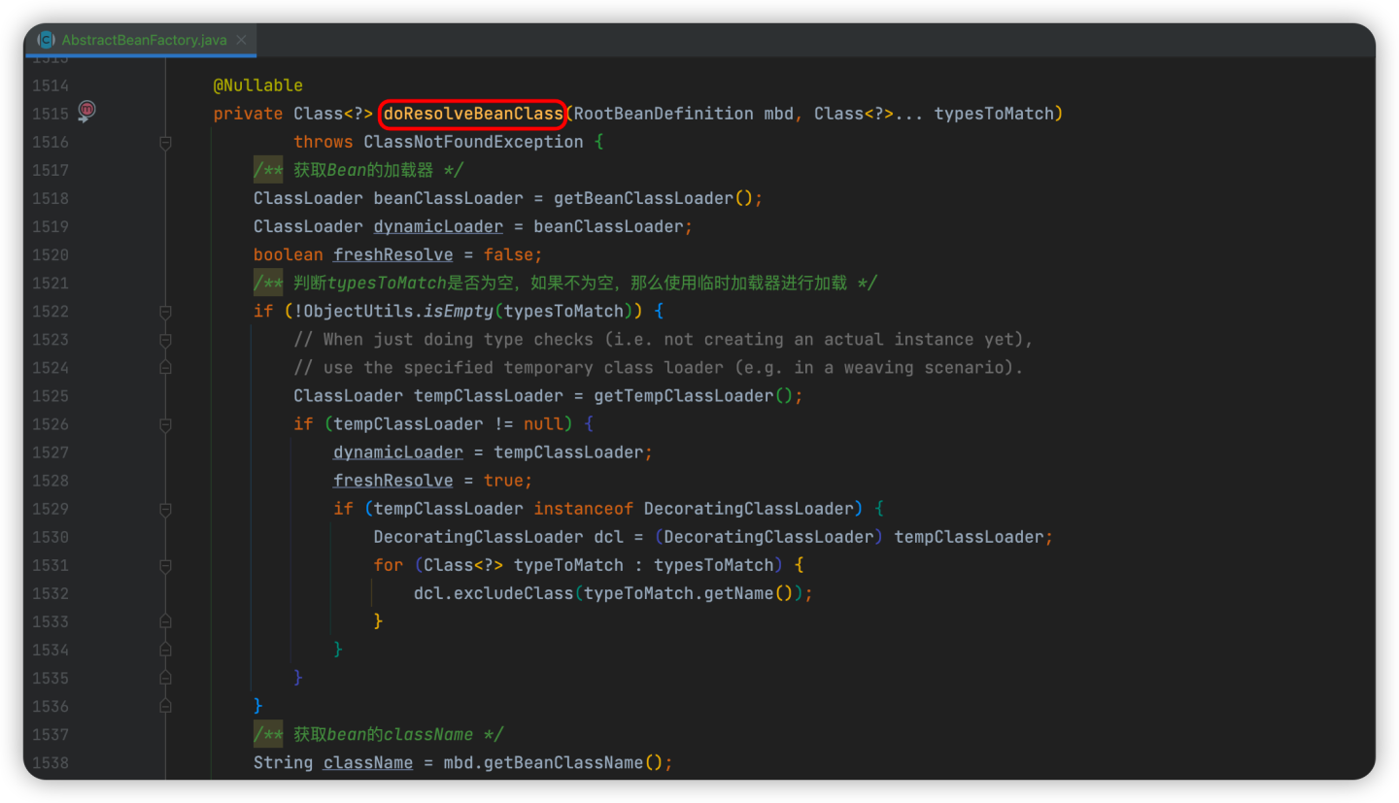This screenshot has height=803, width=1399.
Task: Click beanClassLoader declaration on line 1518
Action: [x=448, y=198]
